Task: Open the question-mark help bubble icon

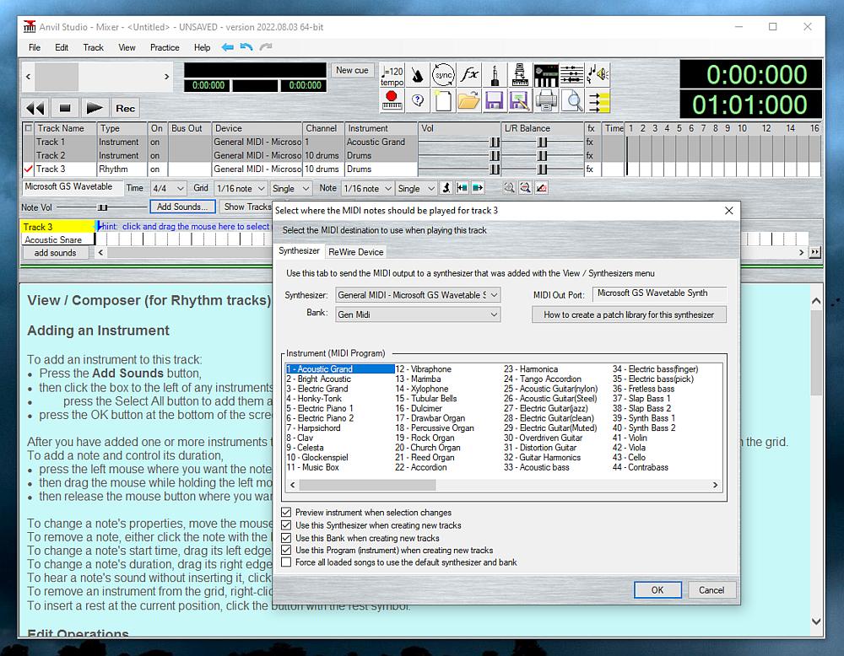Action: tap(418, 100)
